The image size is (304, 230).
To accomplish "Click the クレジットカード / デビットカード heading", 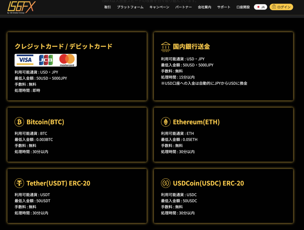I will pos(64,46).
